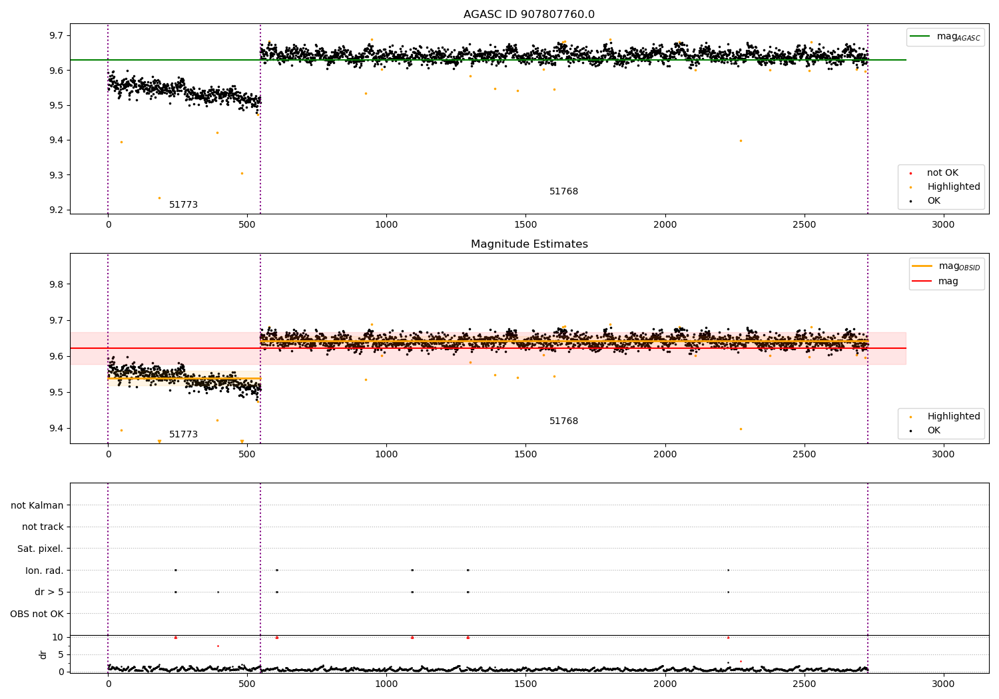Image resolution: width=999 pixels, height=699 pixels.
Task: Click the 'dr' axis label in bottom plot
Action: click(x=43, y=654)
